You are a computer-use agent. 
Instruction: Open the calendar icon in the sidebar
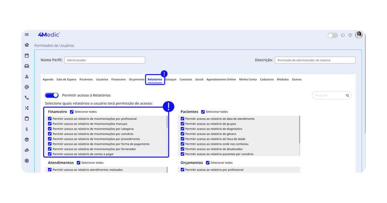pyautogui.click(x=27, y=56)
